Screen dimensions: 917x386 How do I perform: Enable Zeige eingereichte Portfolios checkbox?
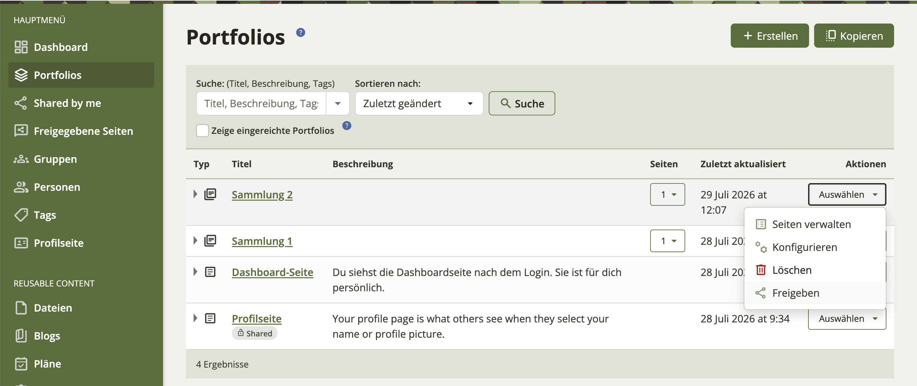(x=203, y=131)
